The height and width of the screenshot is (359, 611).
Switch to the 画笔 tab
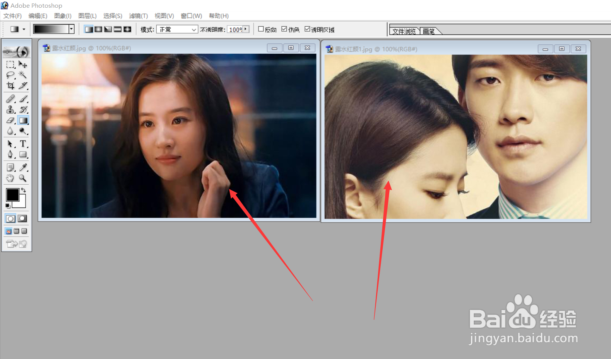pyautogui.click(x=429, y=31)
